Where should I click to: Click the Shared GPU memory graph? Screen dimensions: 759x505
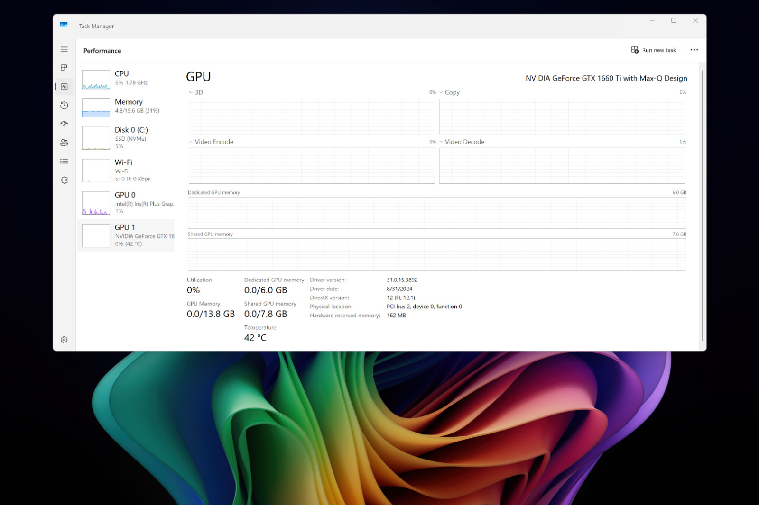[x=437, y=254]
